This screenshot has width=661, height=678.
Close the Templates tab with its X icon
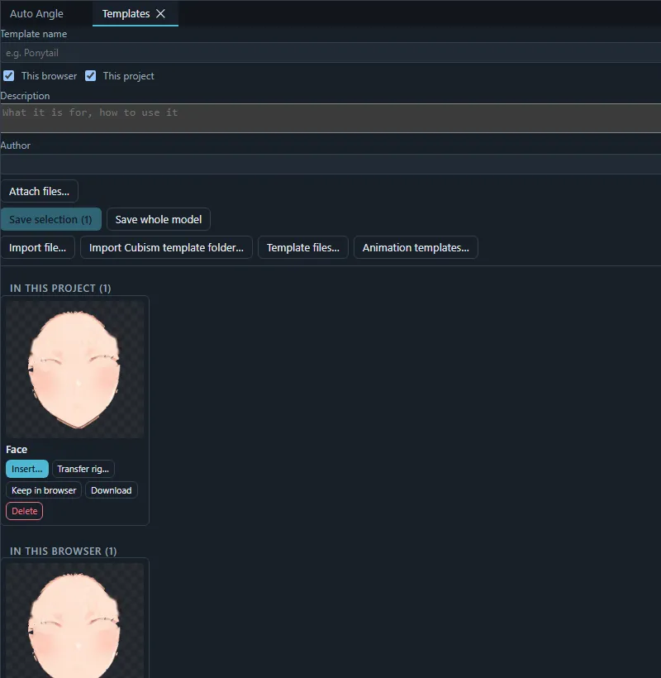(x=161, y=14)
